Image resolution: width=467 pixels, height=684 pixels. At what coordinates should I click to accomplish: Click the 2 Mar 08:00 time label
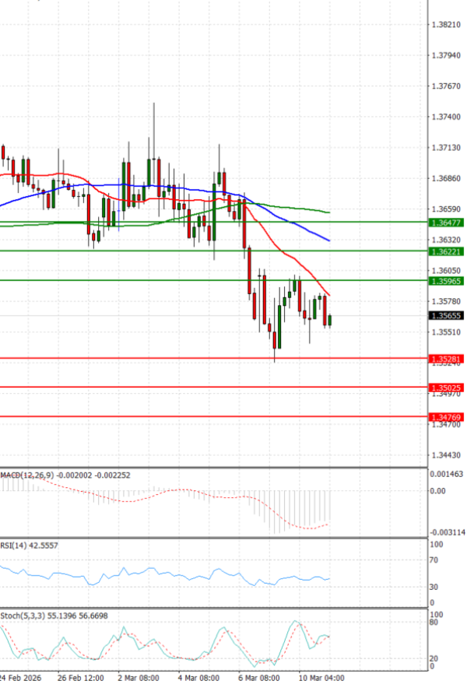click(140, 678)
